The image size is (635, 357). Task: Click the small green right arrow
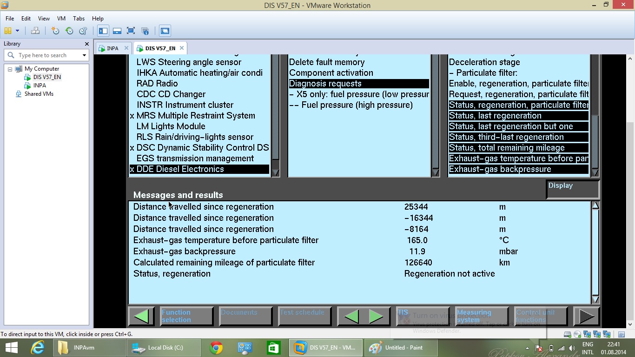376,316
